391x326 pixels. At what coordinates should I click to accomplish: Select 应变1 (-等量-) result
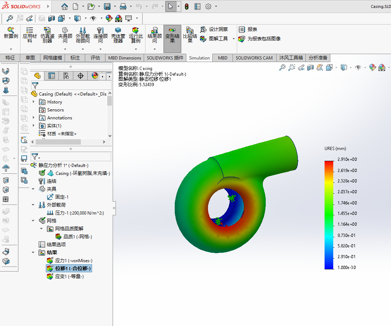[x=65, y=276]
